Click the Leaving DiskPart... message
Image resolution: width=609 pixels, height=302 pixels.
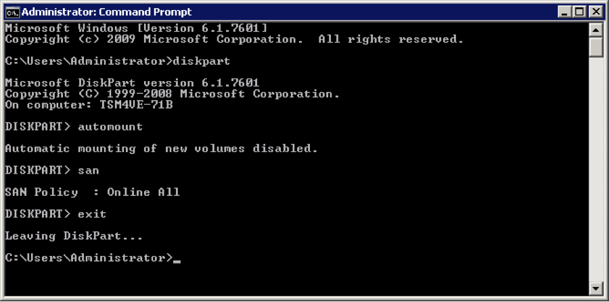[x=74, y=236]
